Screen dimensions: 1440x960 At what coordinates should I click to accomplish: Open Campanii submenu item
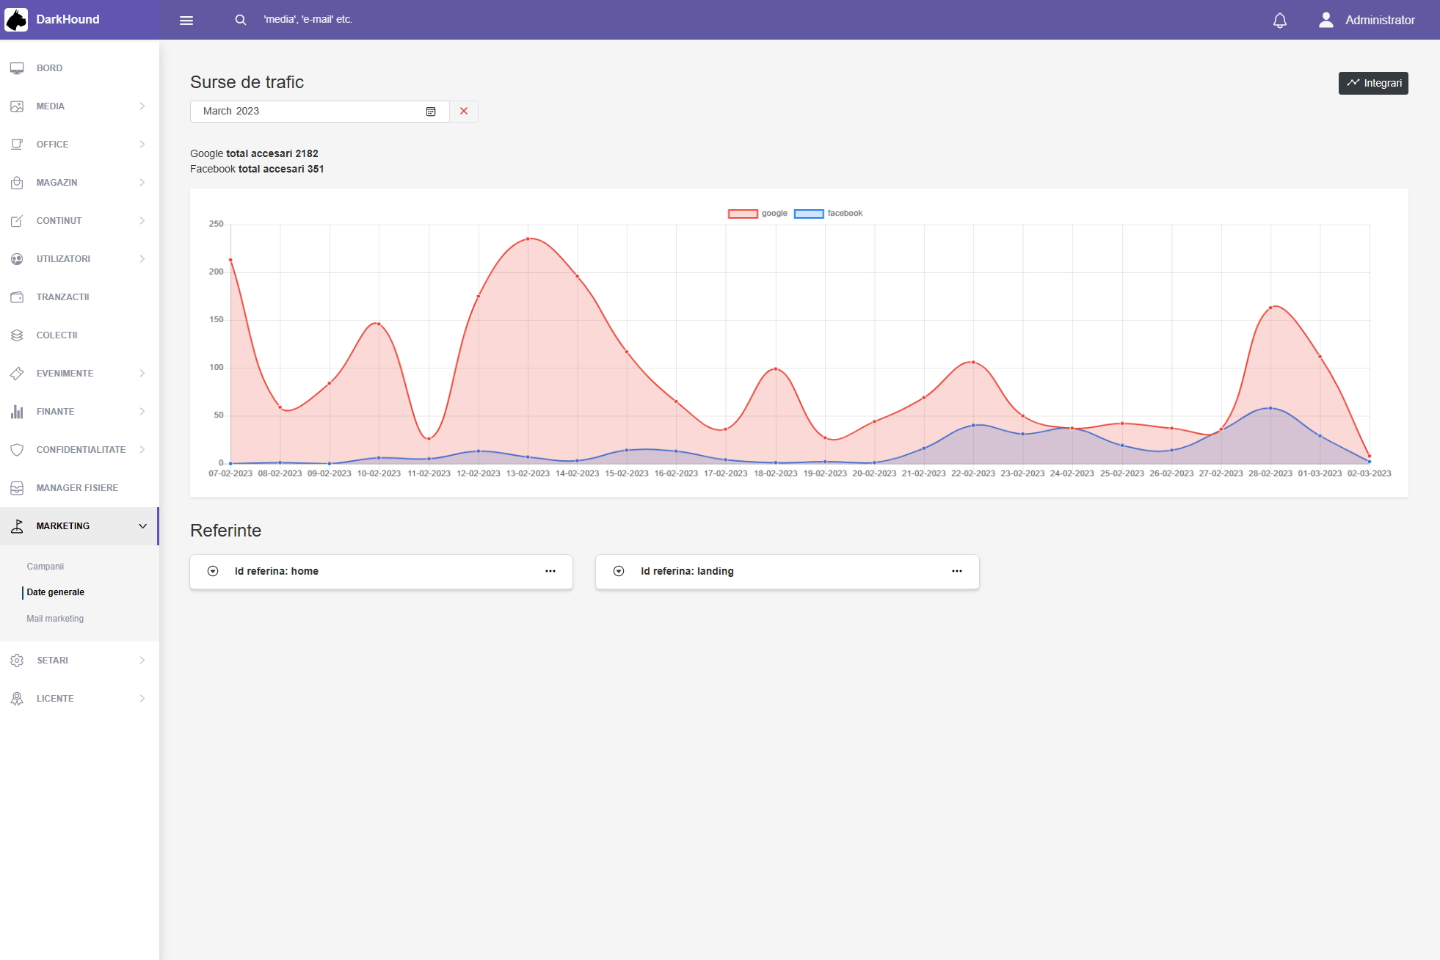click(46, 567)
